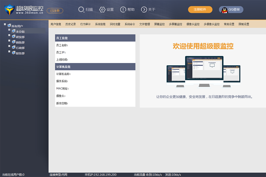Click the 版本日期 field row
266x177 pixels.
click(x=95, y=103)
